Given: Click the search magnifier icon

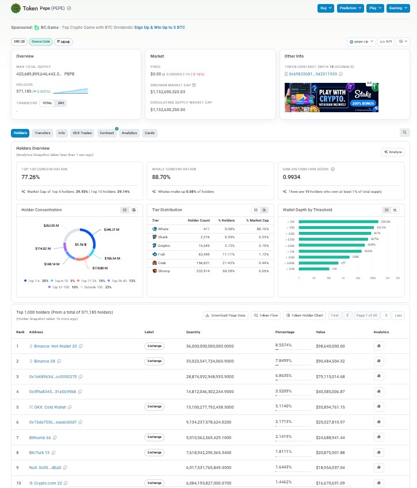Looking at the screenshot, I should coord(404,132).
